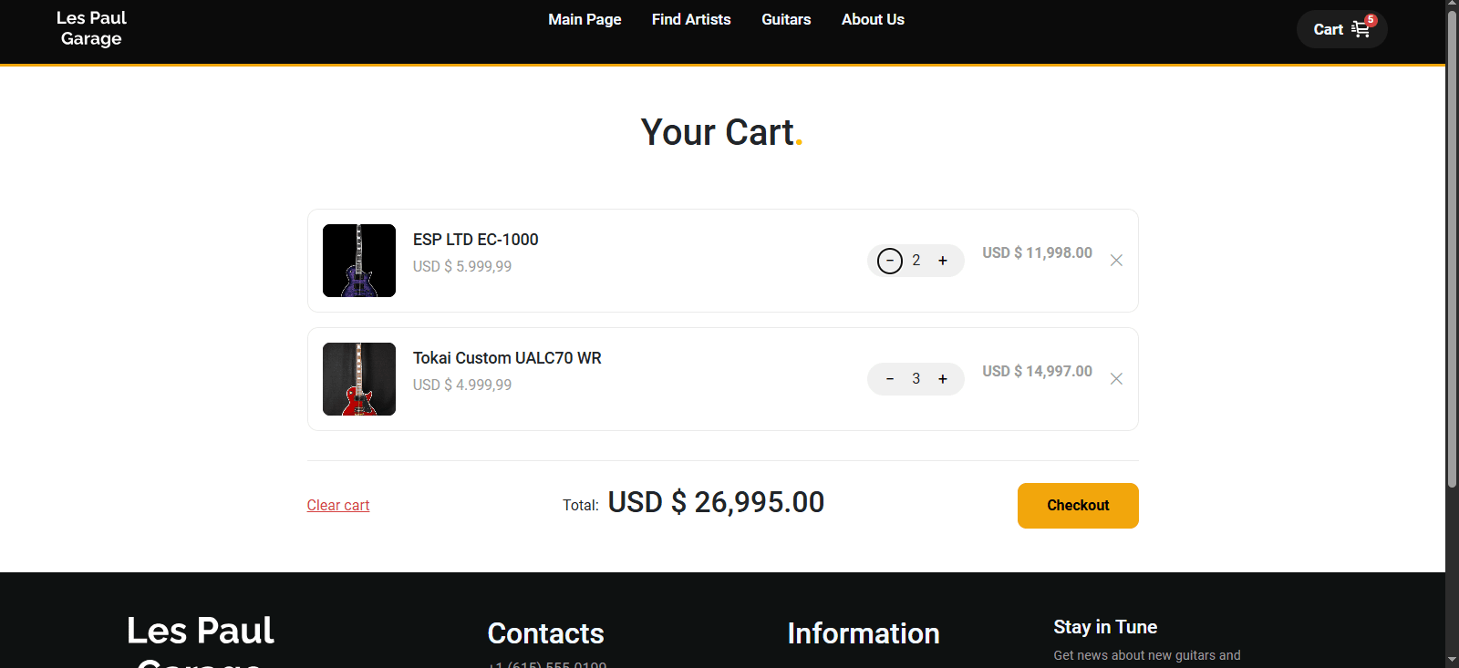Click the Checkout button
This screenshot has height=668, width=1459.
[x=1078, y=506]
